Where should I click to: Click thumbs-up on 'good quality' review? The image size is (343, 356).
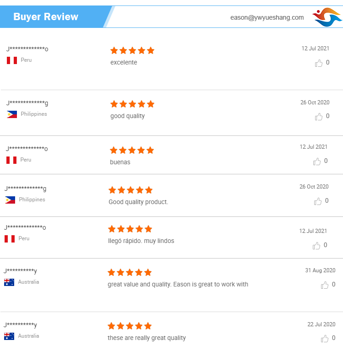(x=319, y=117)
